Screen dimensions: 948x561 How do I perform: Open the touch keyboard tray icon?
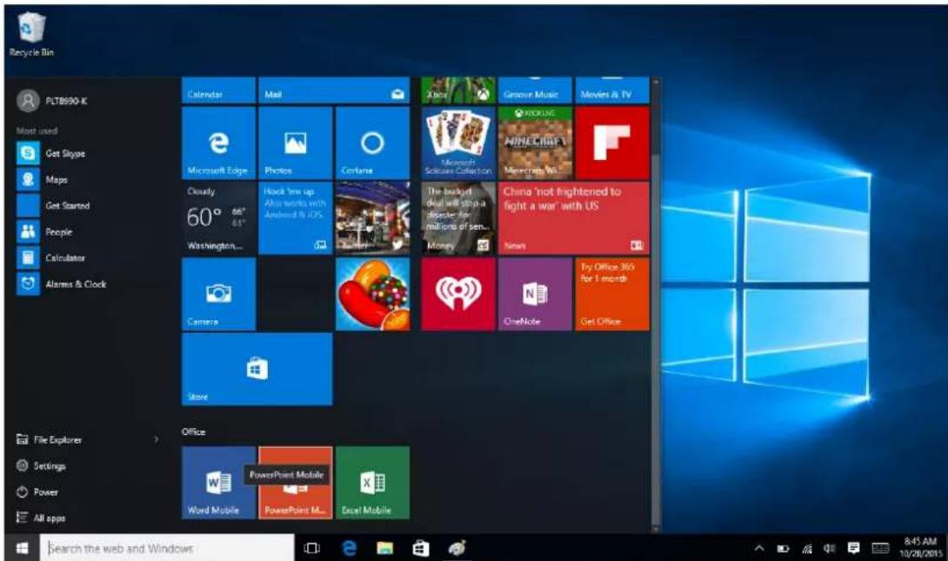[880, 548]
